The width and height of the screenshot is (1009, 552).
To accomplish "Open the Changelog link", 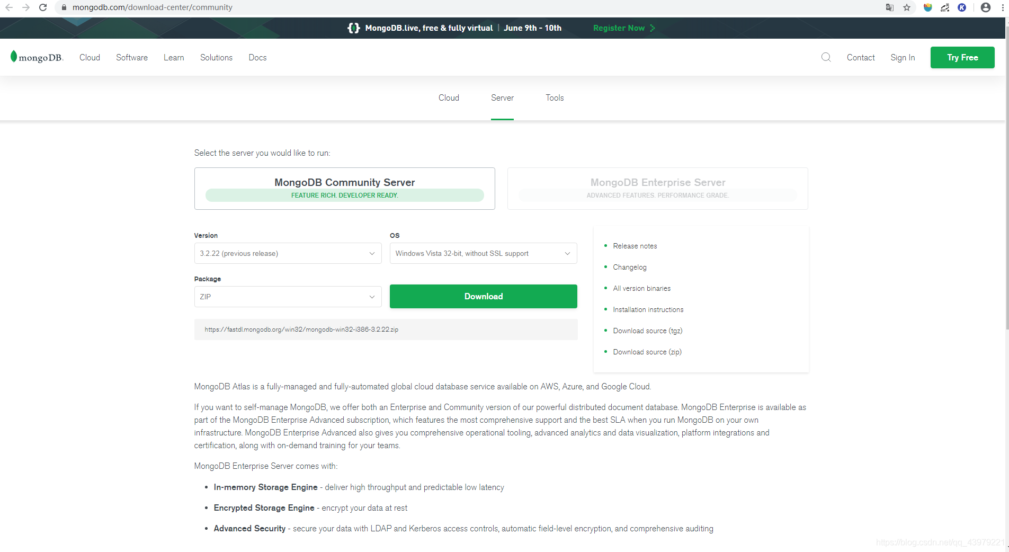I will pos(630,267).
